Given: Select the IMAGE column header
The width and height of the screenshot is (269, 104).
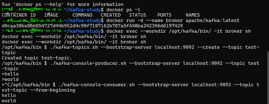Looking at the screenshot, I should (x=51, y=15).
